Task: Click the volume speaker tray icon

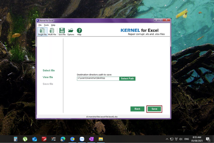Action: coord(181,139)
